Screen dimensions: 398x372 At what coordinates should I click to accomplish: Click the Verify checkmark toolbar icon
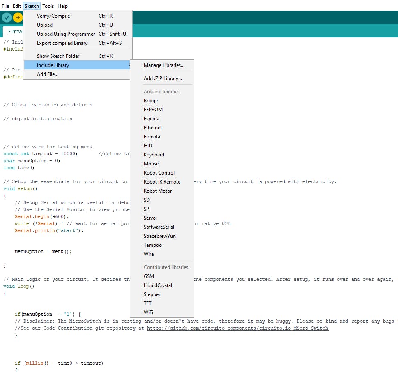coord(7,18)
